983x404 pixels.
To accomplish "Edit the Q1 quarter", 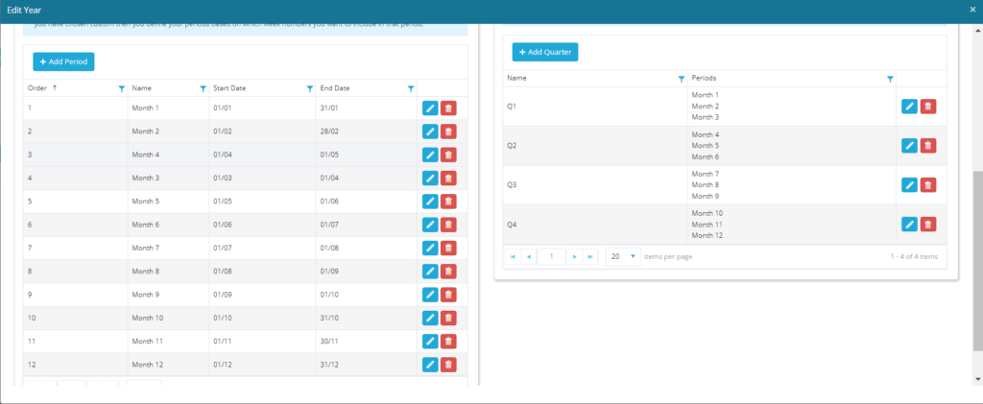I will (x=909, y=107).
